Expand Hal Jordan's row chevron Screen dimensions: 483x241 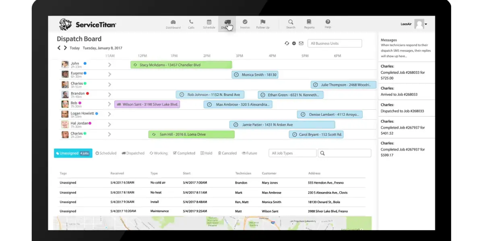(x=109, y=125)
